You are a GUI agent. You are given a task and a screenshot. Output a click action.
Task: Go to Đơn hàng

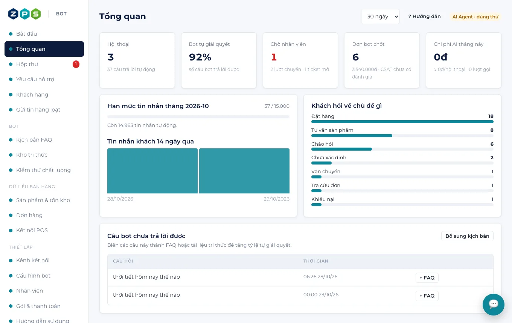[44, 215]
